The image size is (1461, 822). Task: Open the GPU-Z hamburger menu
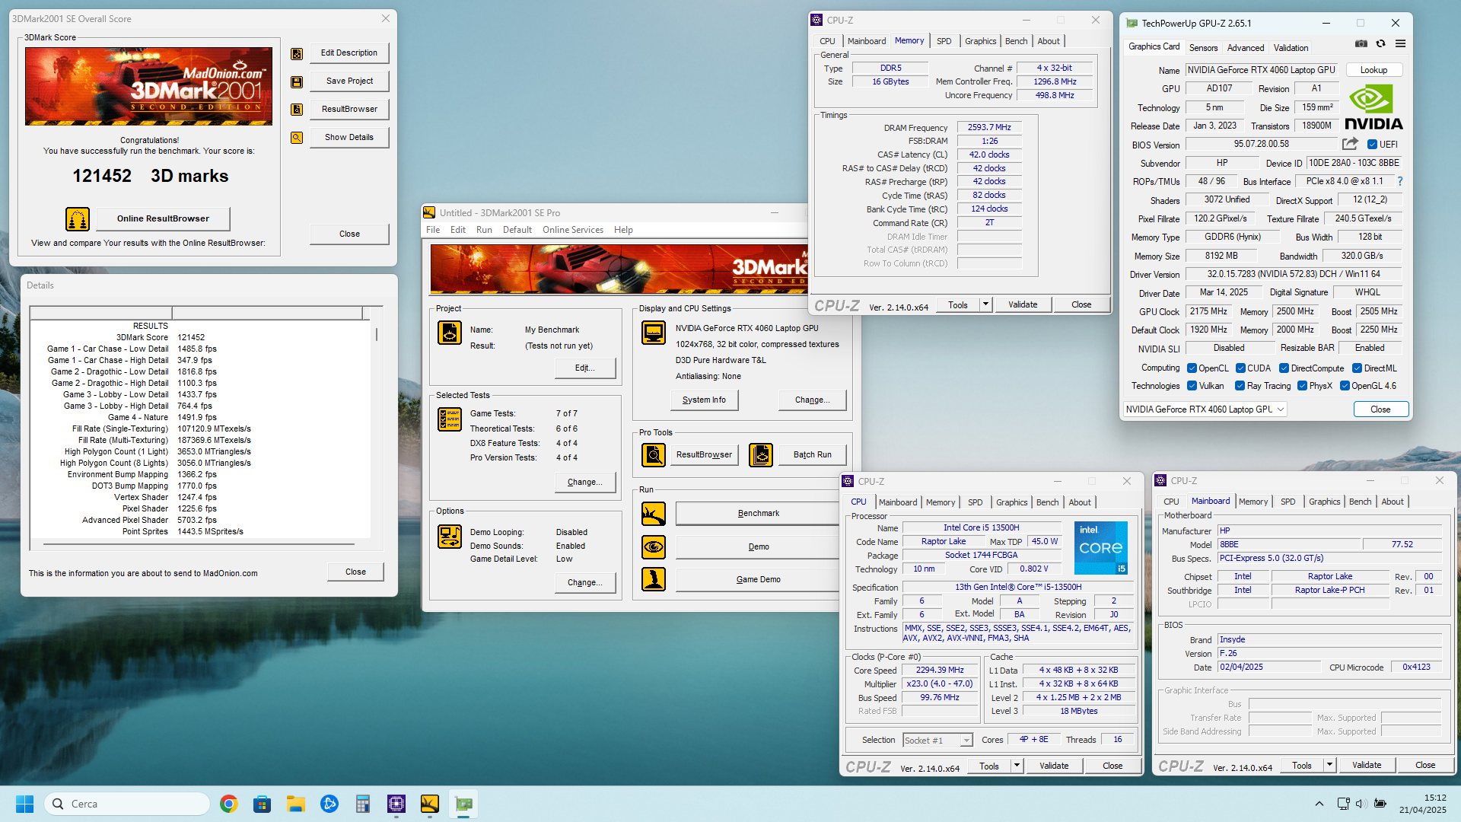click(1400, 44)
